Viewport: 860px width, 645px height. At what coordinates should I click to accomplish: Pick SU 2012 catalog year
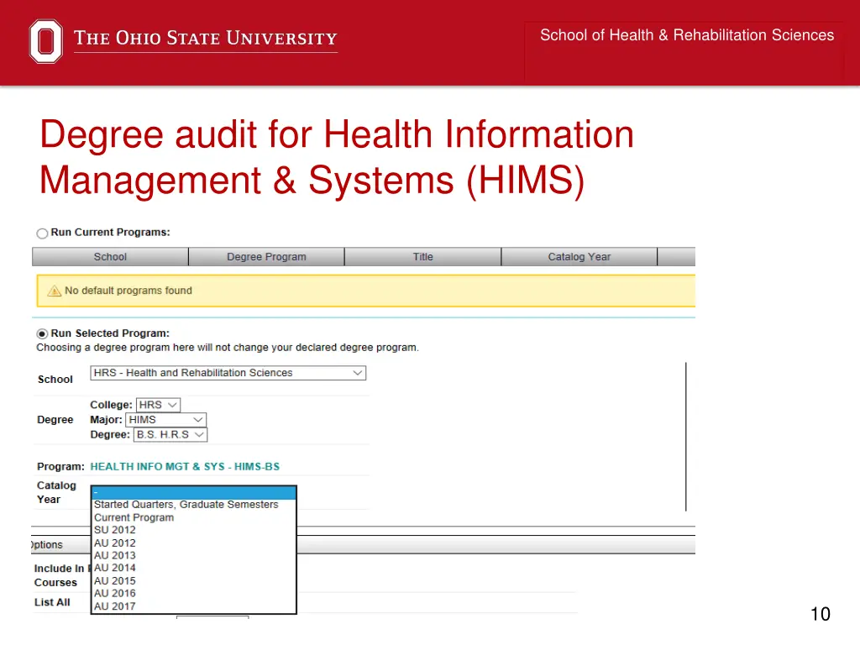click(x=194, y=530)
